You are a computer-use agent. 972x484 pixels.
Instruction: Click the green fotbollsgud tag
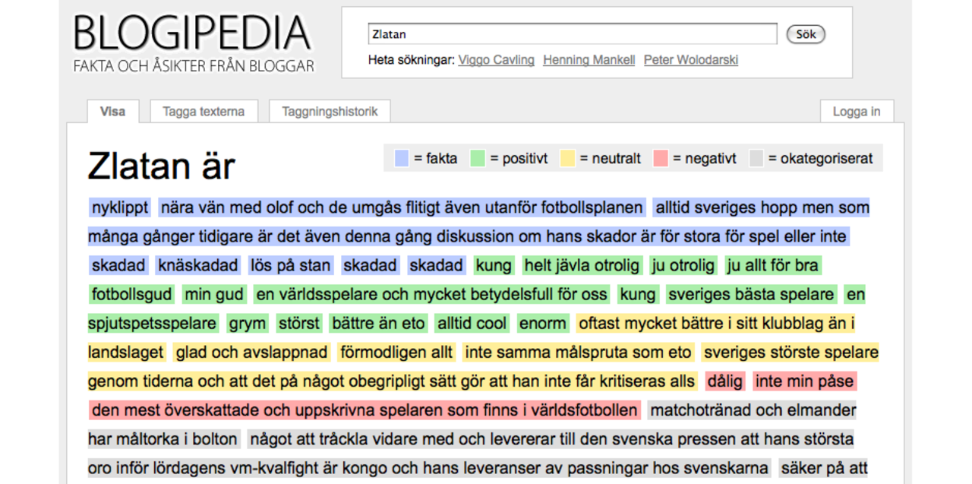(131, 294)
